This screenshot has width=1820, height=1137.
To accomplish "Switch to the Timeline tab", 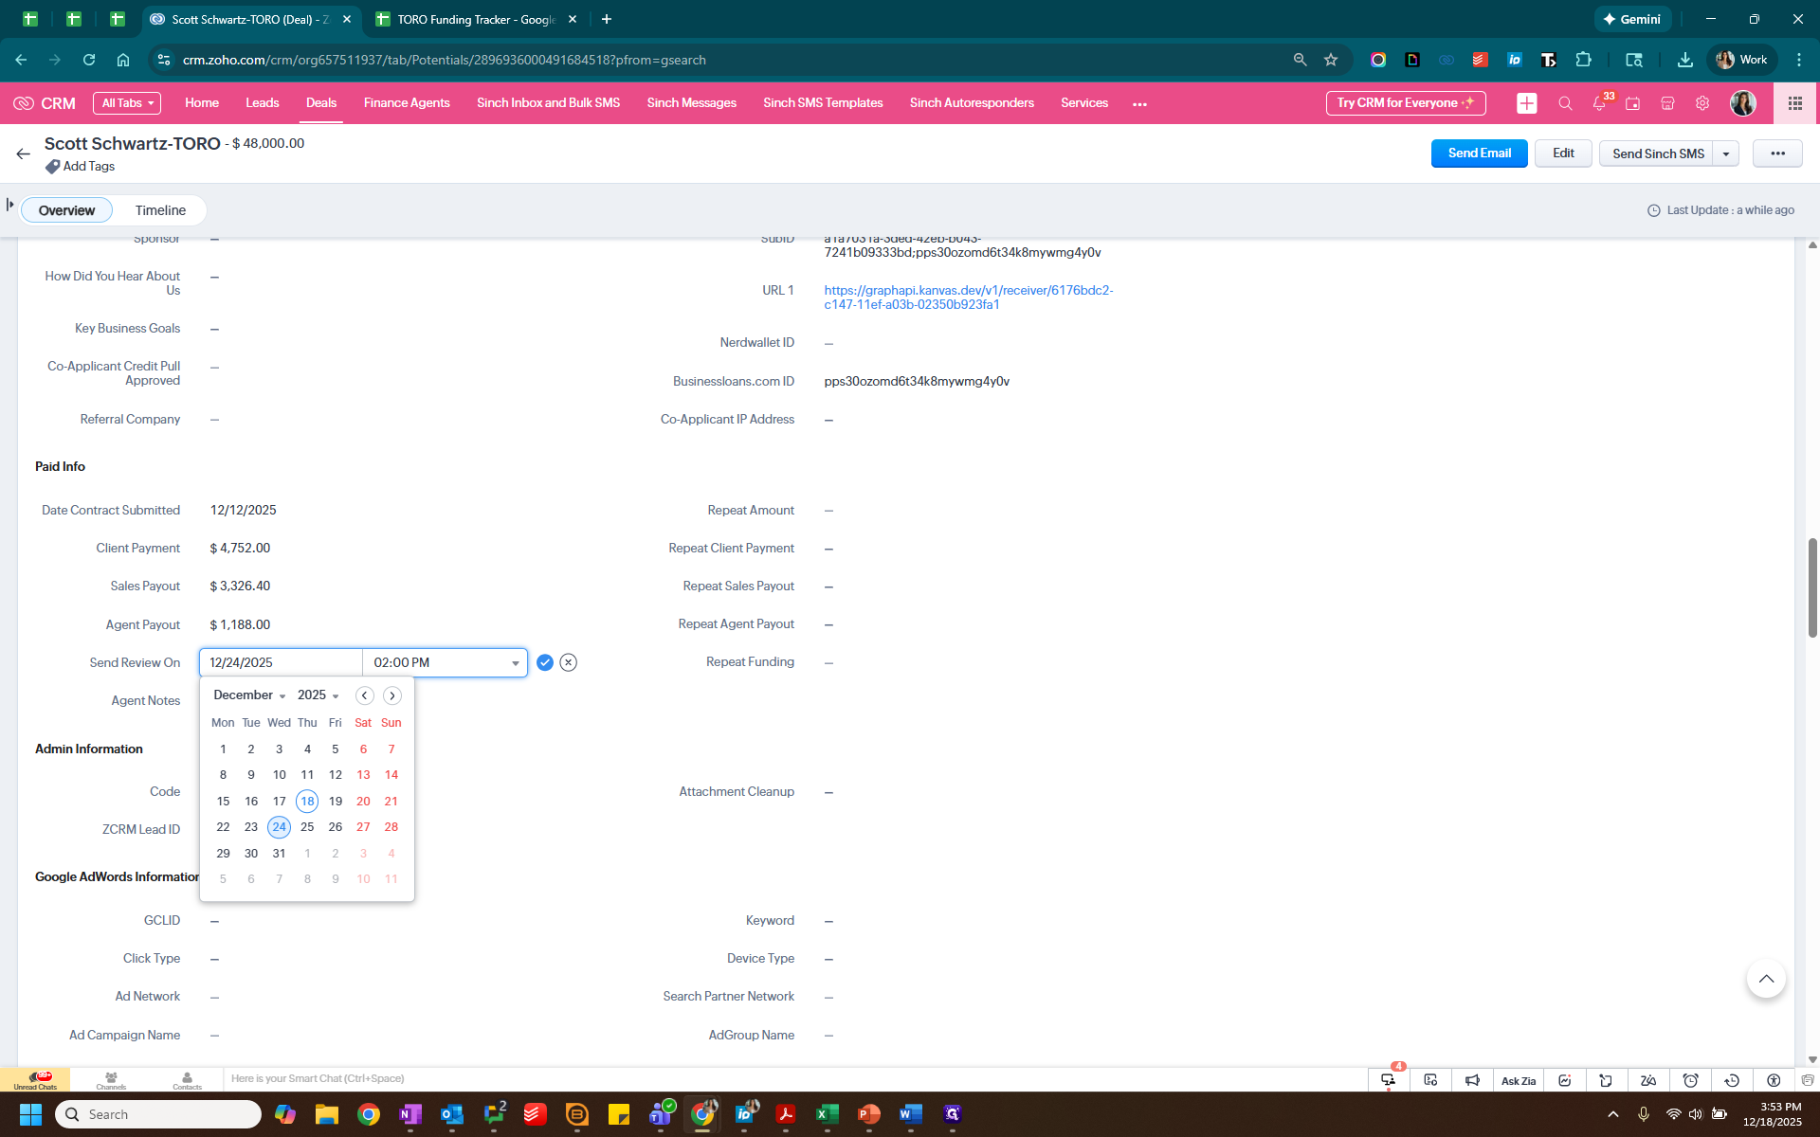I will click(160, 210).
